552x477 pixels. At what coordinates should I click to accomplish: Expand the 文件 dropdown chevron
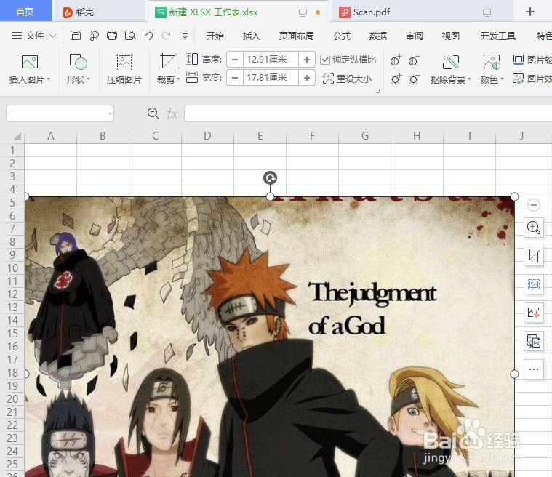point(53,36)
